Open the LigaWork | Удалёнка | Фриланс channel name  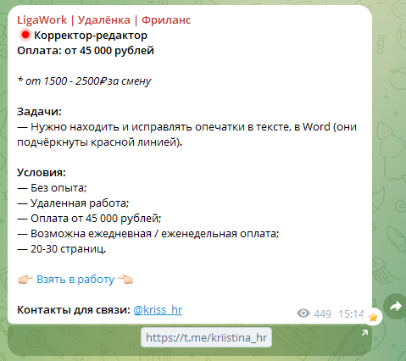pos(103,20)
